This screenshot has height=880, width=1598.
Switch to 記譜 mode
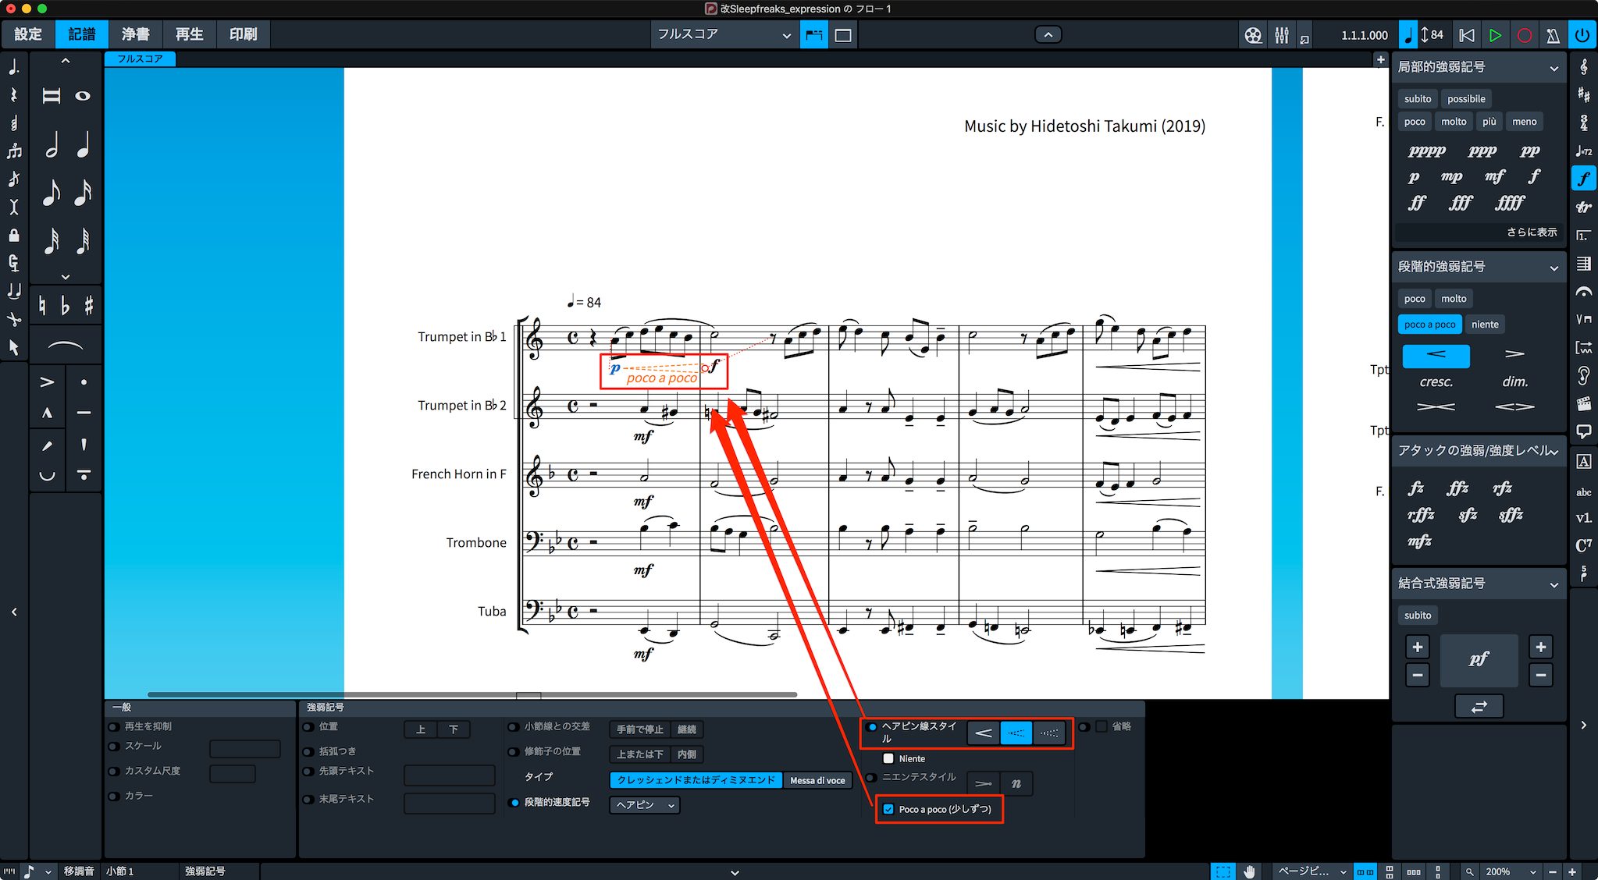[x=81, y=34]
